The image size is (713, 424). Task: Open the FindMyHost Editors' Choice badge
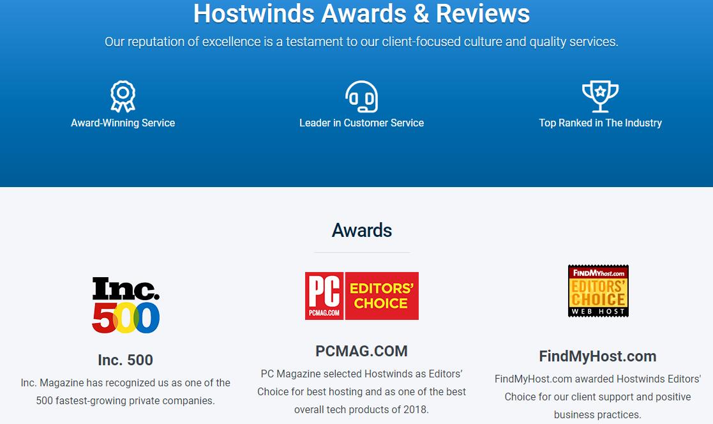598,291
